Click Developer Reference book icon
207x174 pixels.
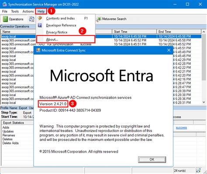pos(40,25)
